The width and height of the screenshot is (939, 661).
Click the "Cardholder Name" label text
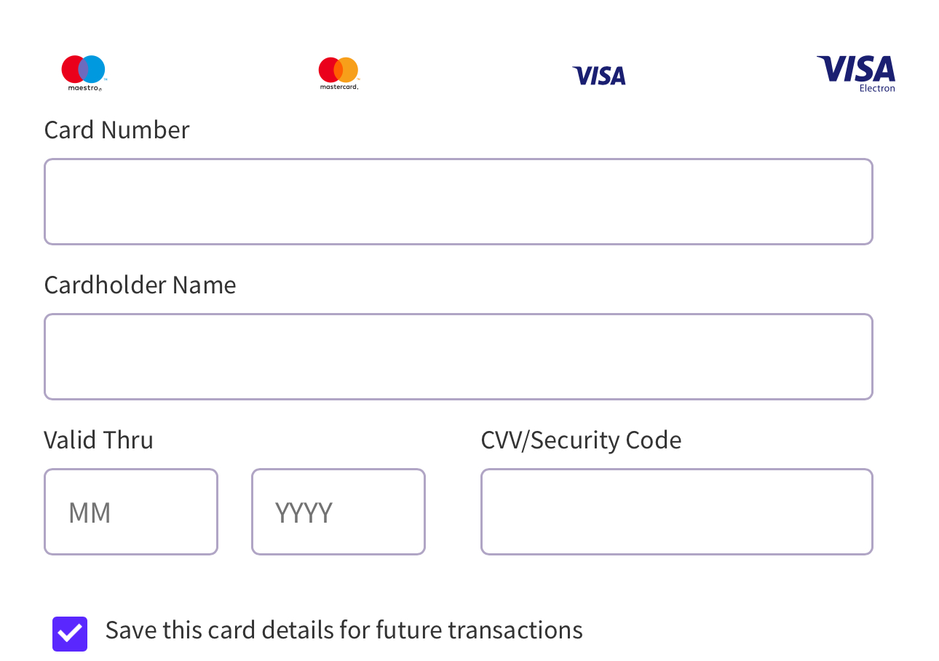coord(140,285)
